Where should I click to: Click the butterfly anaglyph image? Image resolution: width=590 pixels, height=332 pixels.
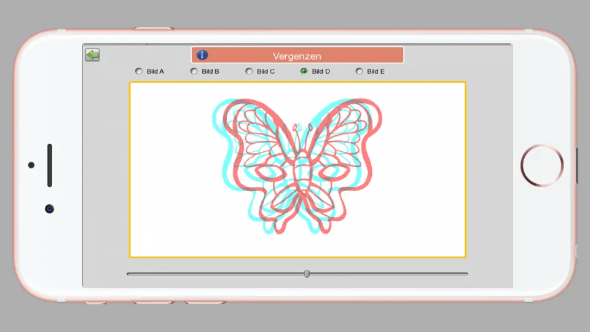[297, 166]
